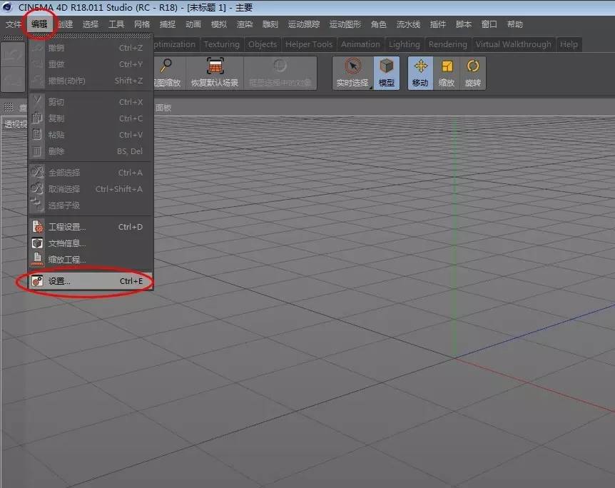The image size is (615, 488).
Task: Click the 设置 preferences icon in menu
Action: pyautogui.click(x=37, y=281)
